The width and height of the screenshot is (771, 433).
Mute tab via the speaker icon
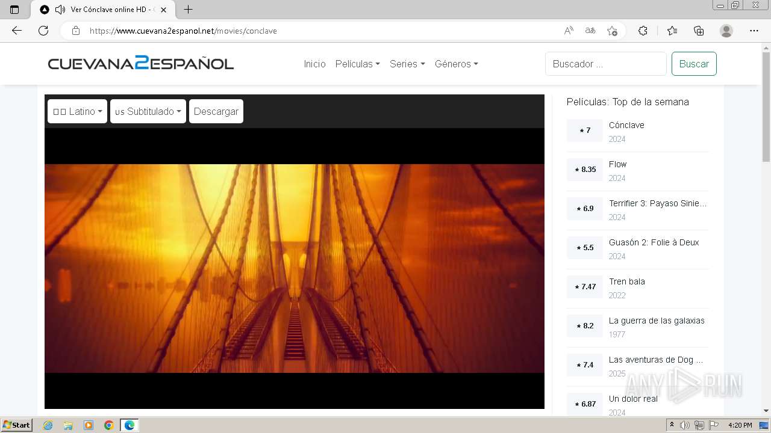tap(60, 10)
